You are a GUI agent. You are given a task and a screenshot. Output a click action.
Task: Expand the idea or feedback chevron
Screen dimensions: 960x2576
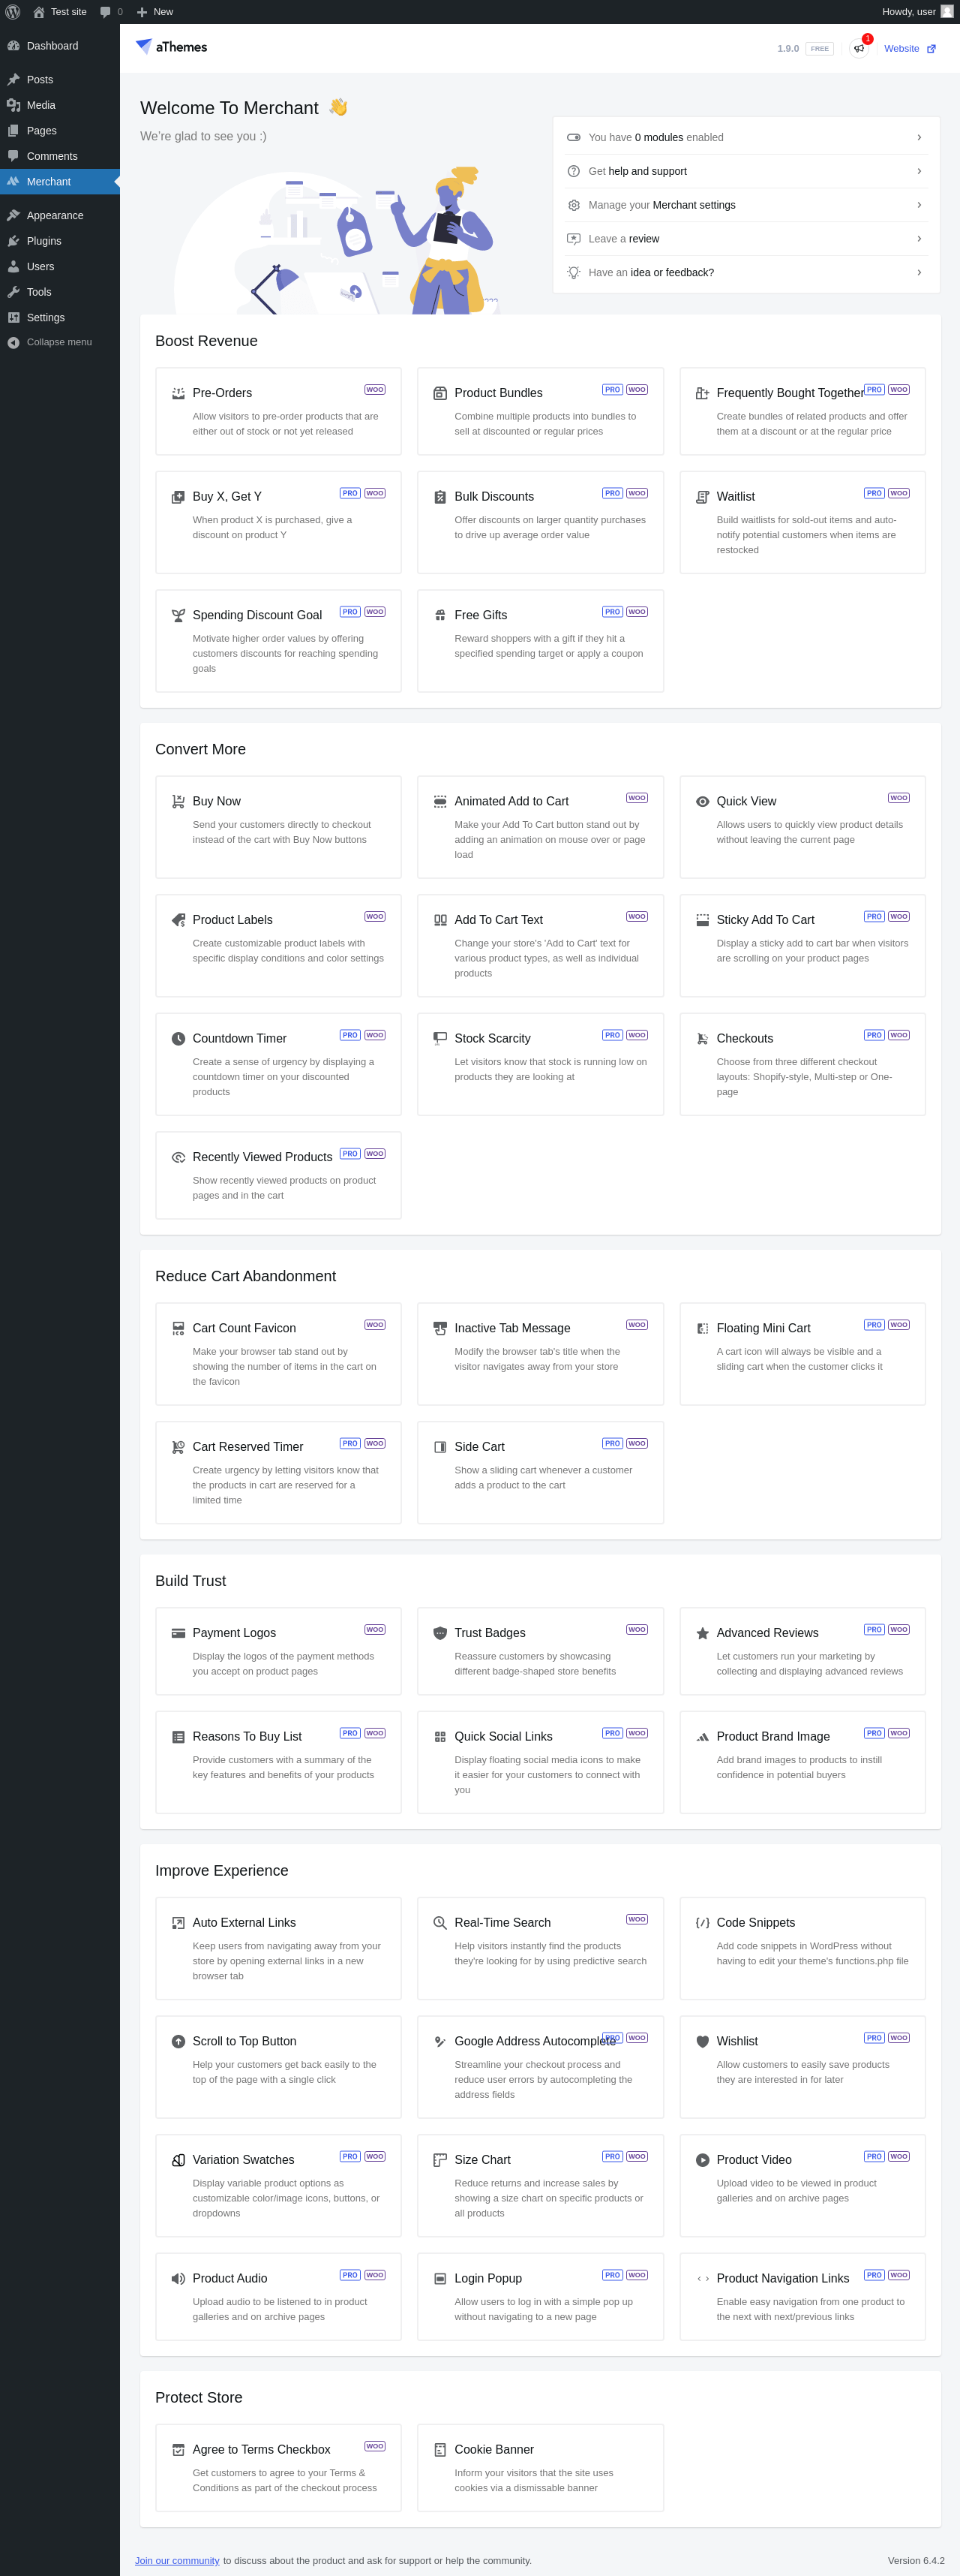[918, 272]
